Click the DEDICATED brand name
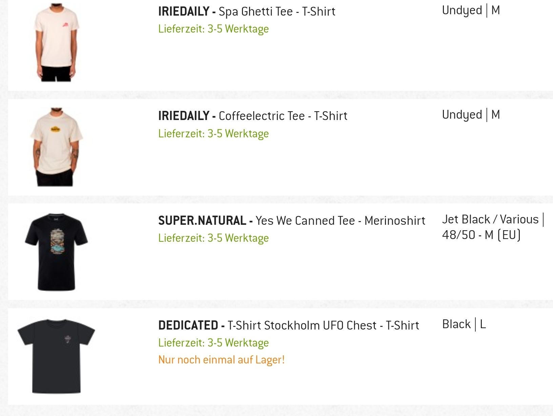The height and width of the screenshot is (416, 553). (188, 325)
